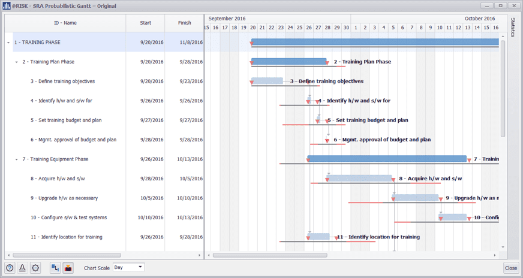The height and width of the screenshot is (278, 523).
Task: Open the settings gear icon
Action: 35,268
